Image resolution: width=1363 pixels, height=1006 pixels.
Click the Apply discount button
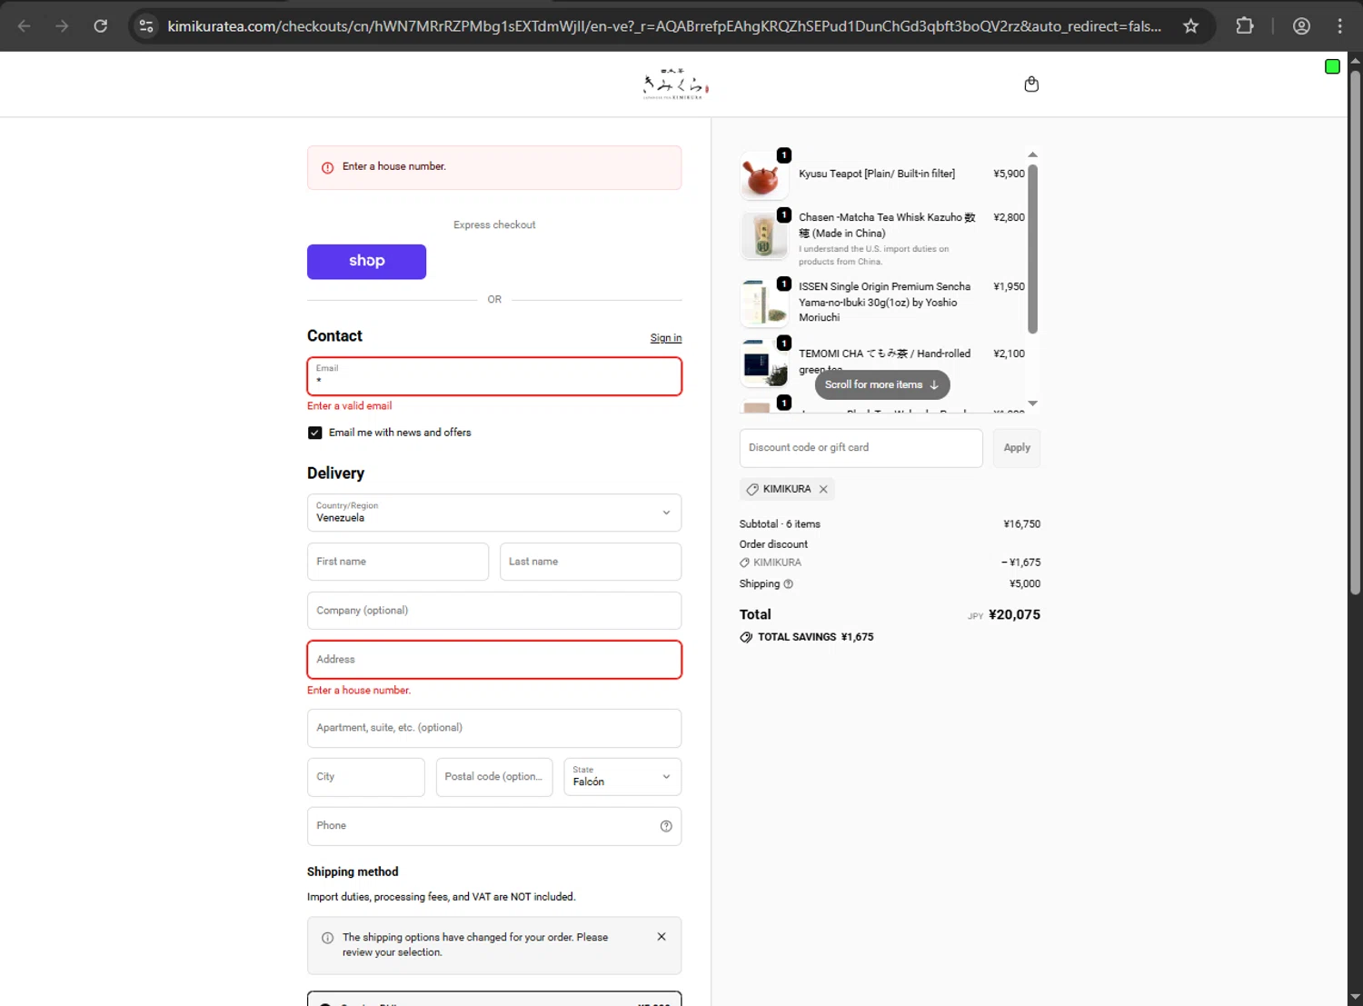(1017, 448)
